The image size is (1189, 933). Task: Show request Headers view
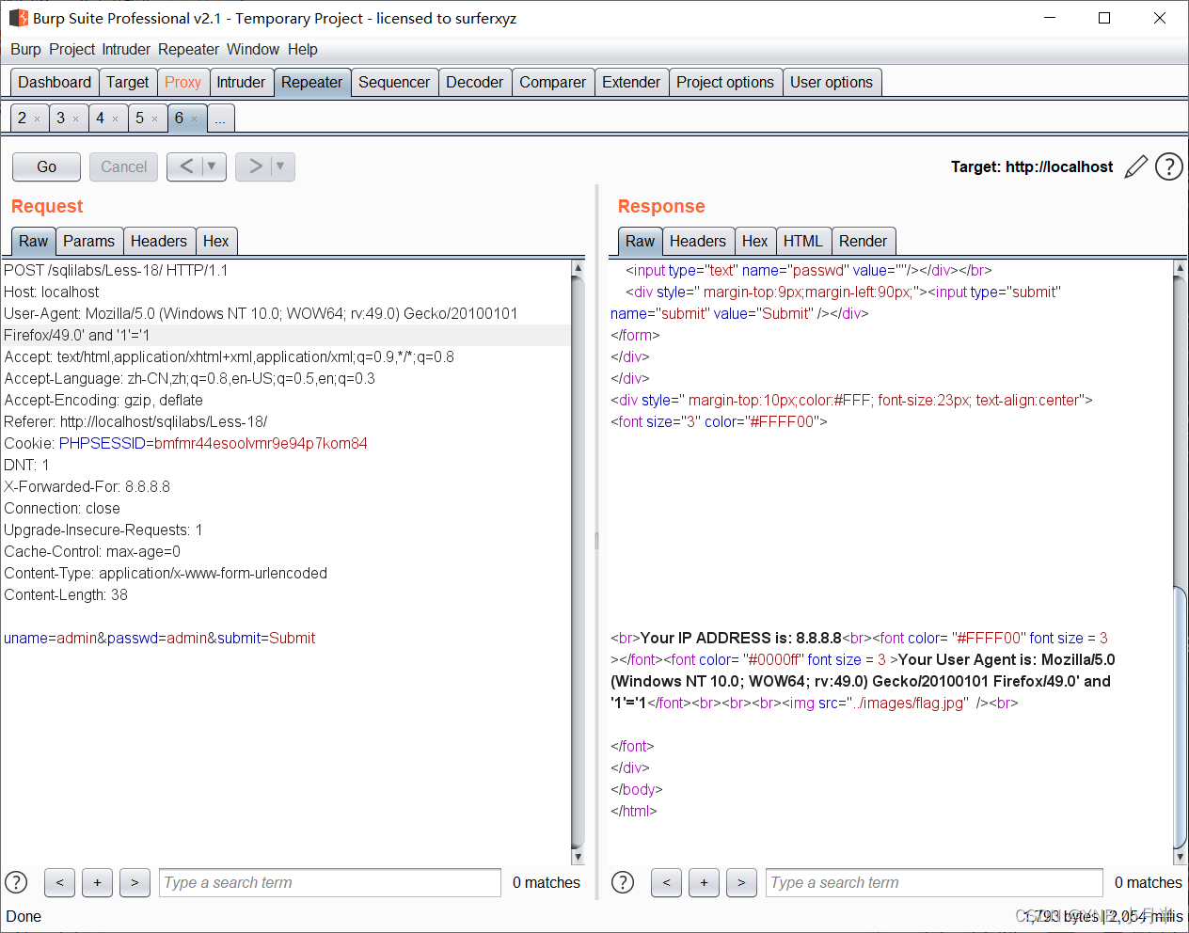159,242
